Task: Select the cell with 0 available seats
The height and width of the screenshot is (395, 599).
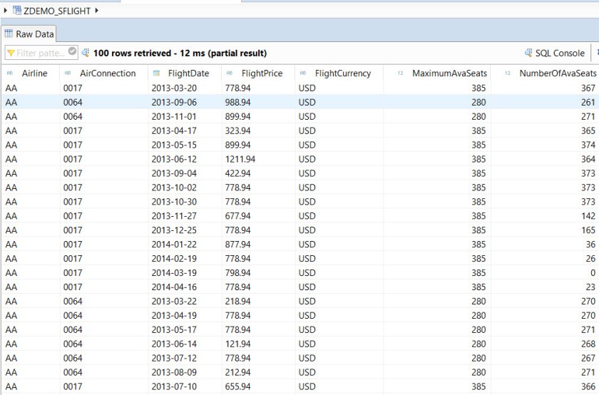Action: 592,273
